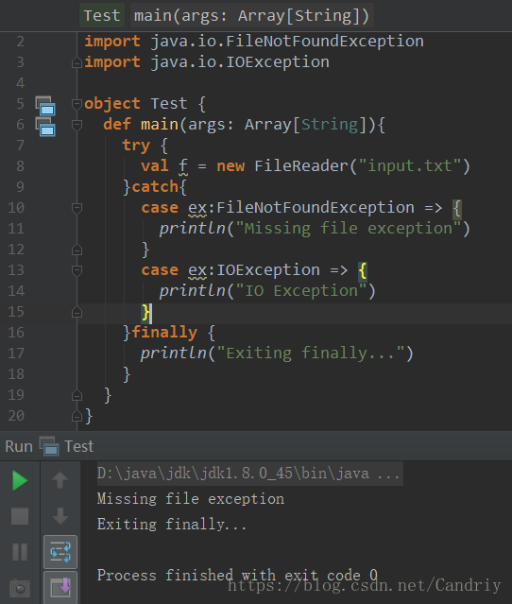512x604 pixels.
Task: Click line number 16 in gutter
Action: pyautogui.click(x=16, y=333)
